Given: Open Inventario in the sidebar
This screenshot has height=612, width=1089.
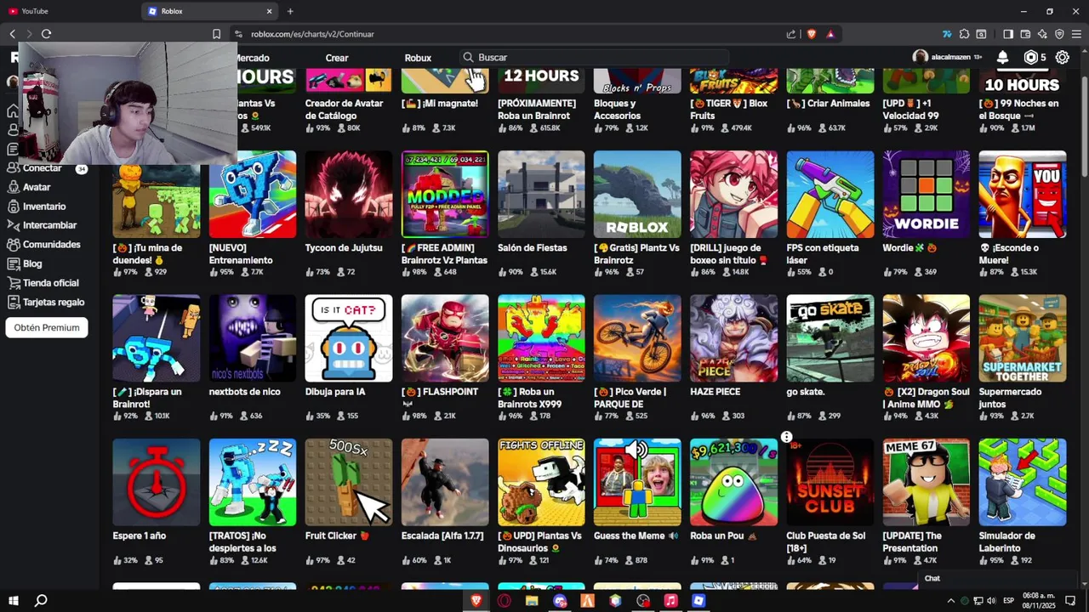Looking at the screenshot, I should point(44,207).
